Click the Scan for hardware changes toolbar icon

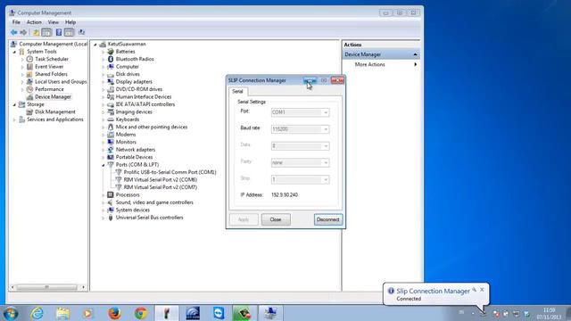point(81,32)
